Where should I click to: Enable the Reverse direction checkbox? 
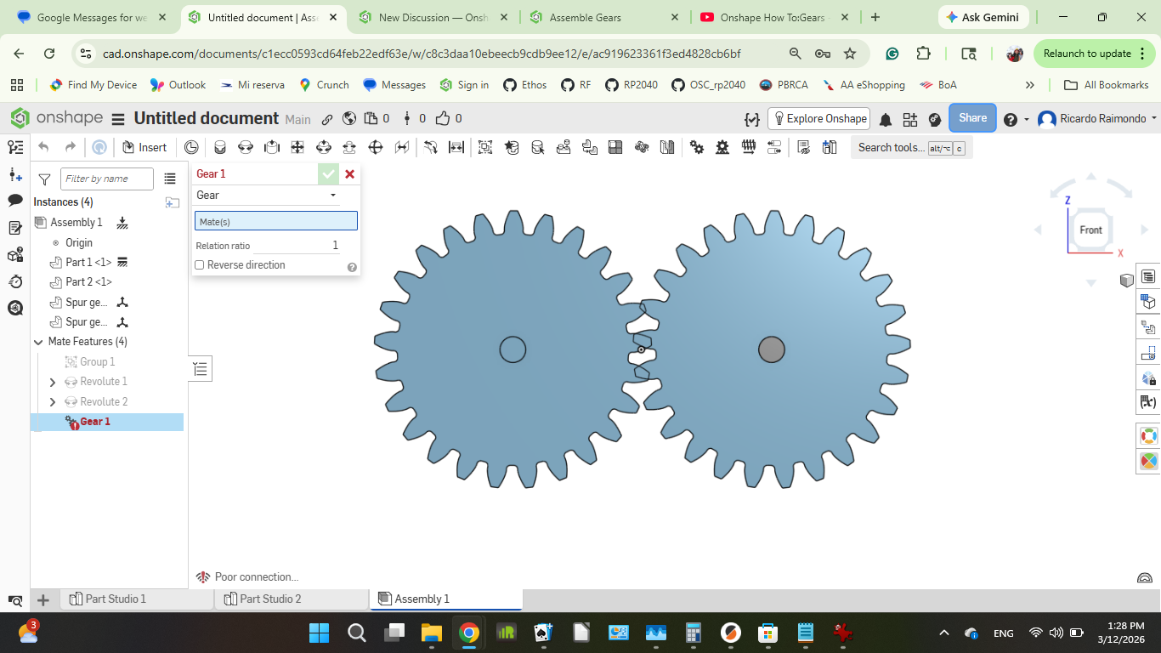point(200,265)
